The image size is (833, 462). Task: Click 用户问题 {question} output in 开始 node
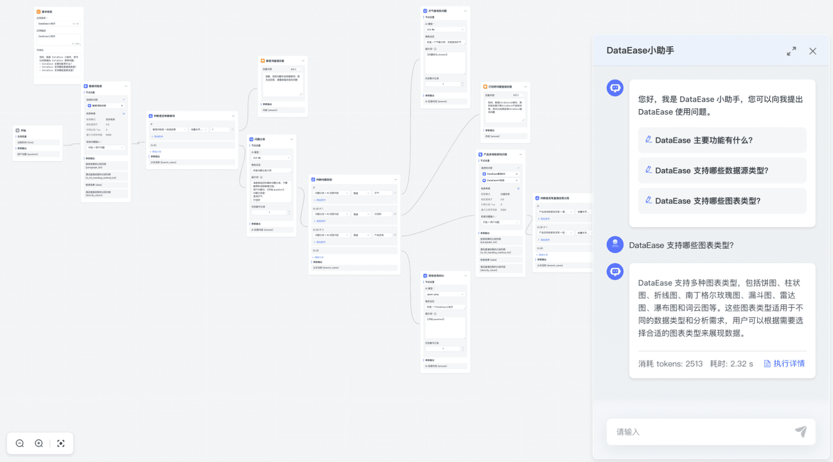38,154
